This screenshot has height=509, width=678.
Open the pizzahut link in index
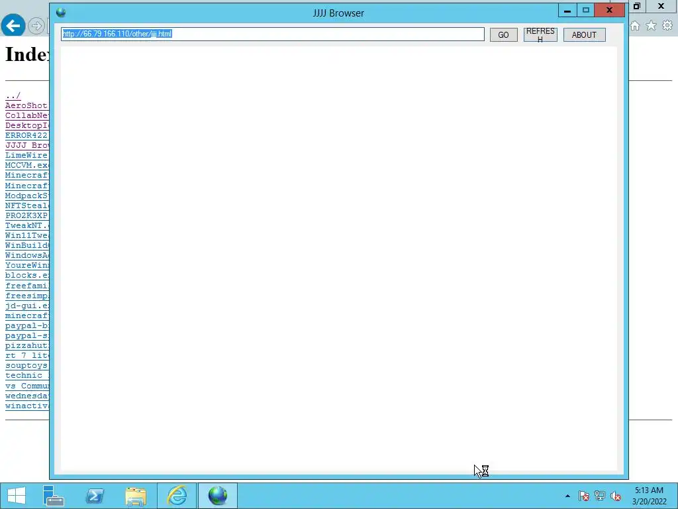click(26, 346)
